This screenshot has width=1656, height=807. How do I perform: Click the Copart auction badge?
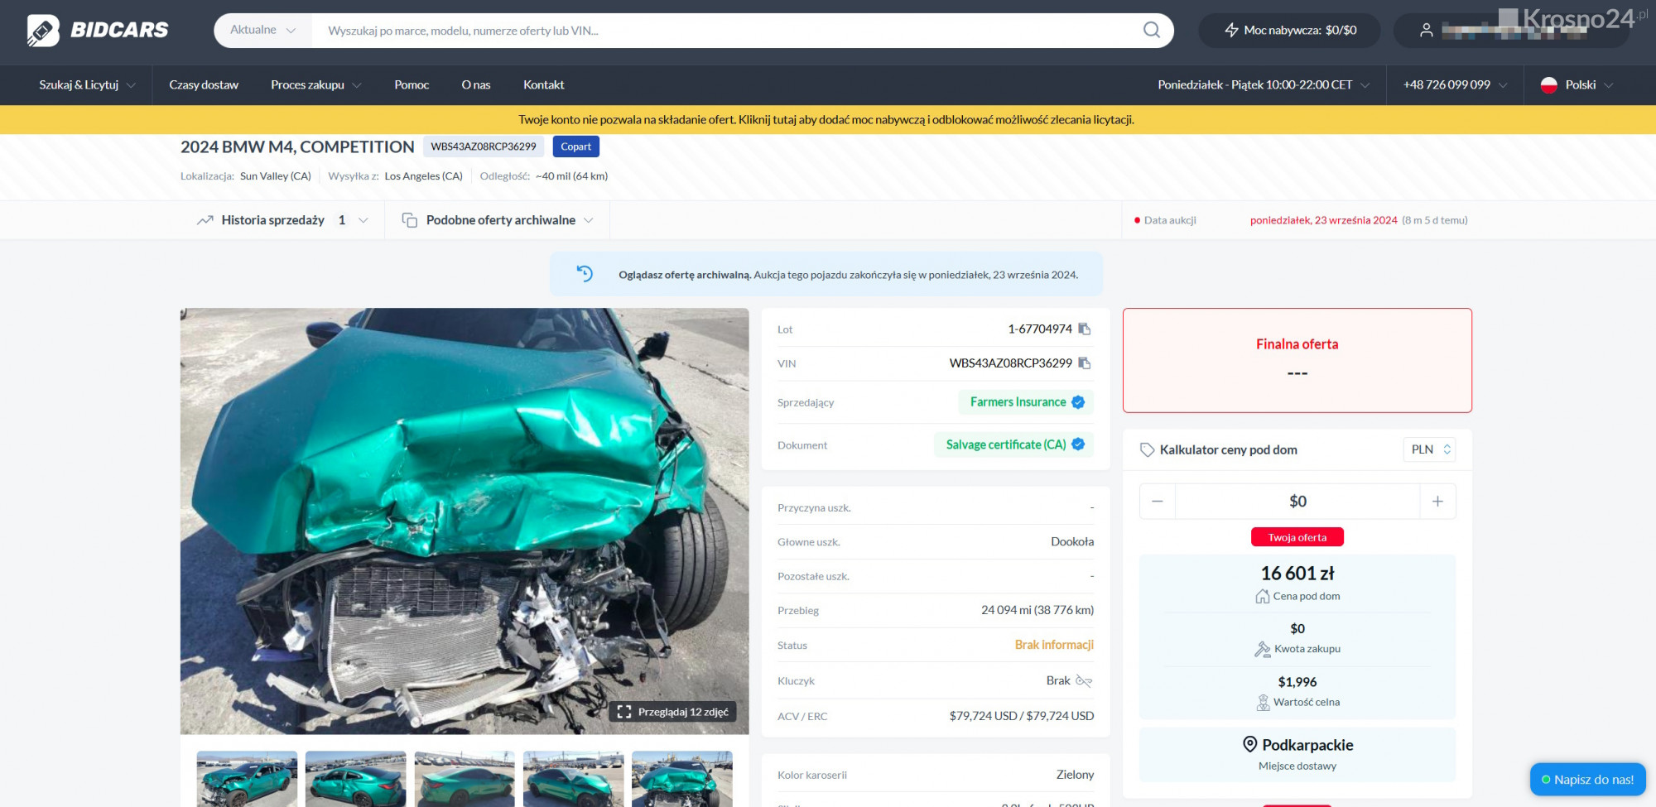(x=575, y=147)
